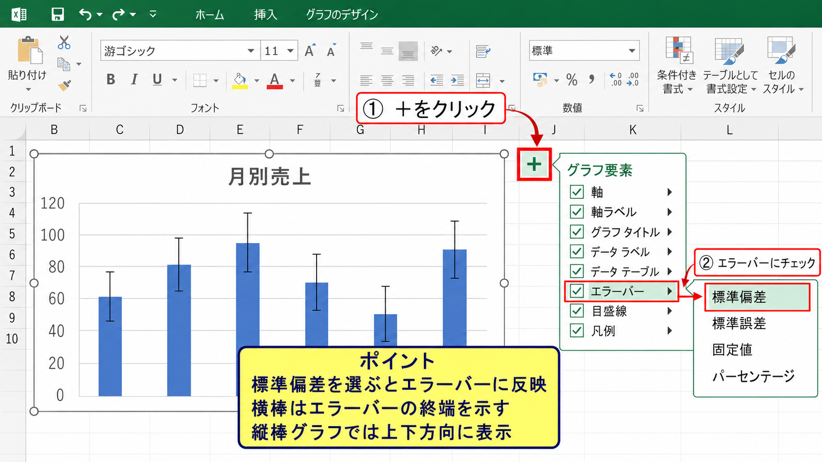This screenshot has width=822, height=462.
Task: Click the green plus chart elements button
Action: click(534, 164)
